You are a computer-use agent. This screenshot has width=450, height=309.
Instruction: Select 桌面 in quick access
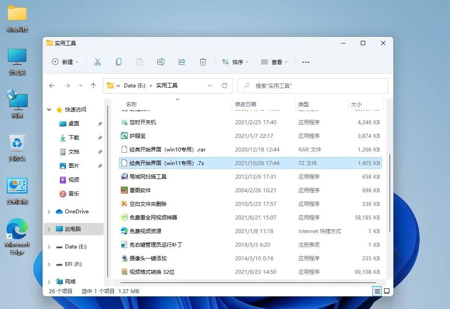[74, 123]
